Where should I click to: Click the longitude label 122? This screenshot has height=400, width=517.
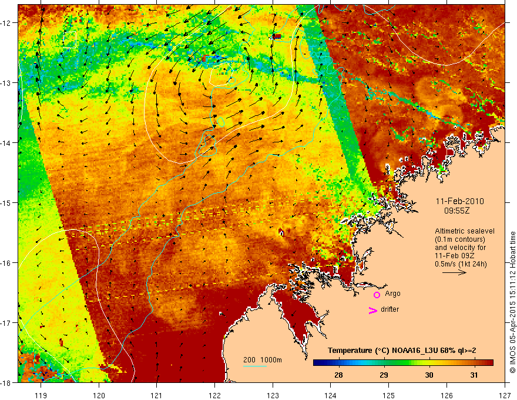(x=214, y=395)
